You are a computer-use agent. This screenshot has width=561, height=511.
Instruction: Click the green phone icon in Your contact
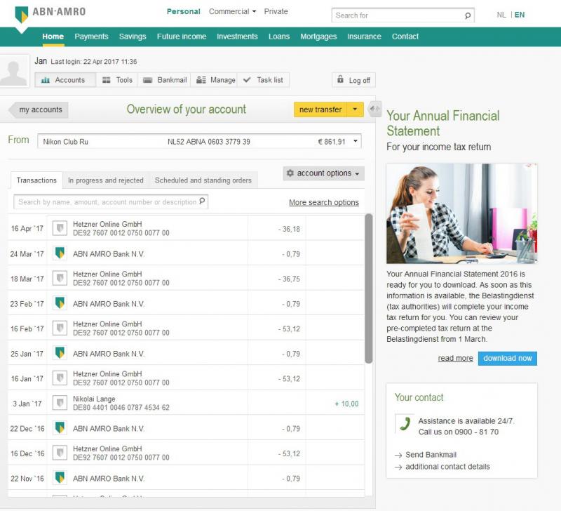tap(405, 424)
